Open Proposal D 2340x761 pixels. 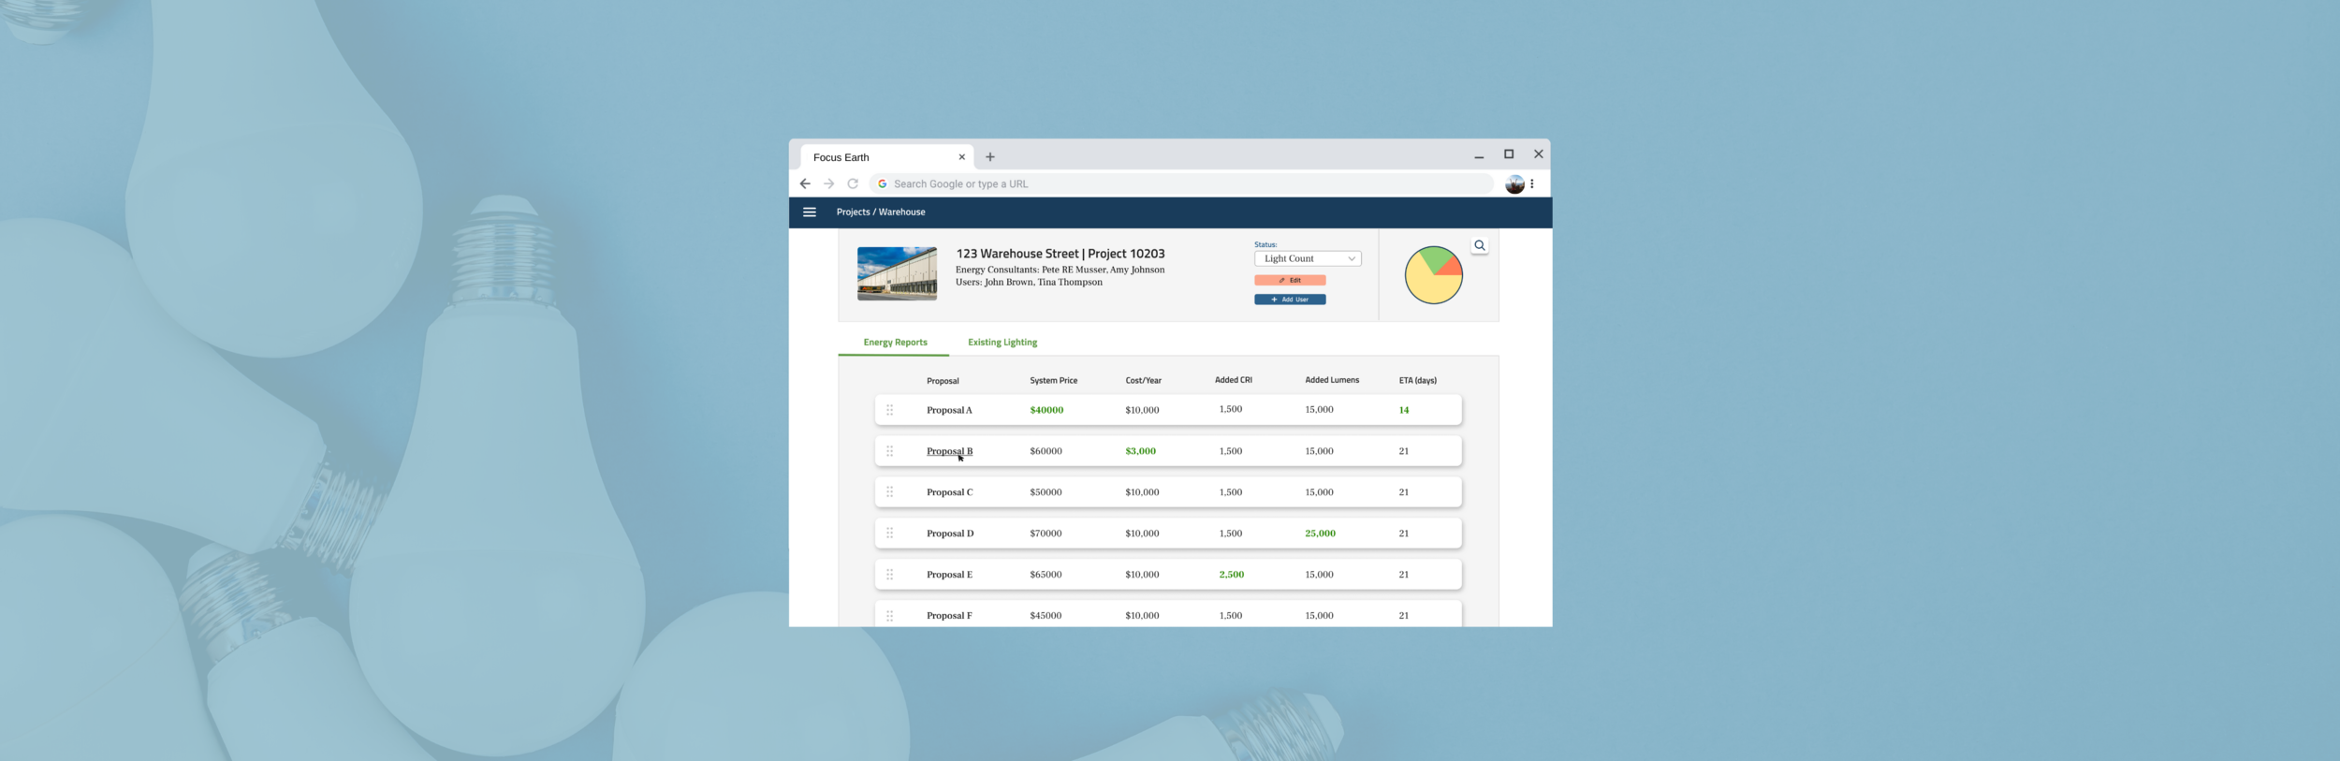pos(950,534)
